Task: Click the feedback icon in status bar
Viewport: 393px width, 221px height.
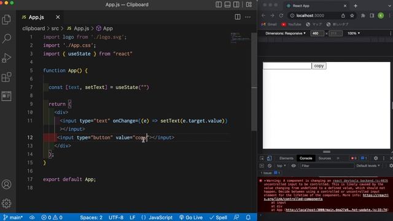Action: (x=236, y=217)
